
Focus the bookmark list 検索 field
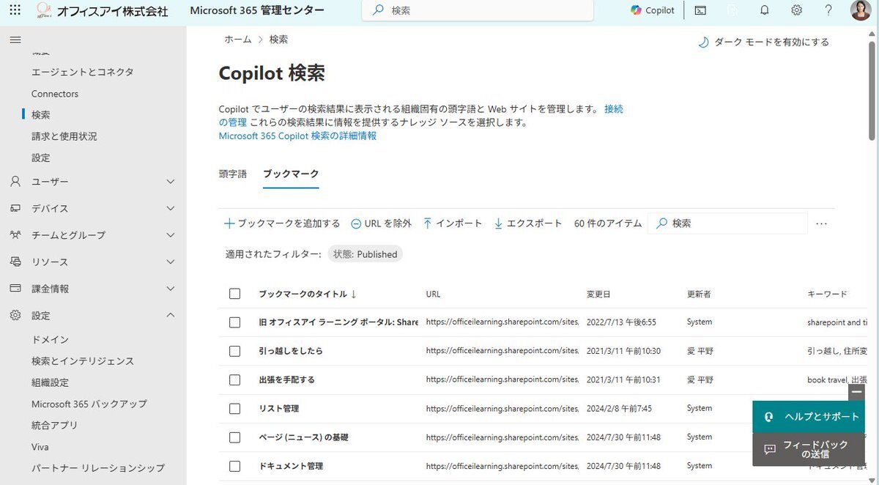click(x=728, y=223)
